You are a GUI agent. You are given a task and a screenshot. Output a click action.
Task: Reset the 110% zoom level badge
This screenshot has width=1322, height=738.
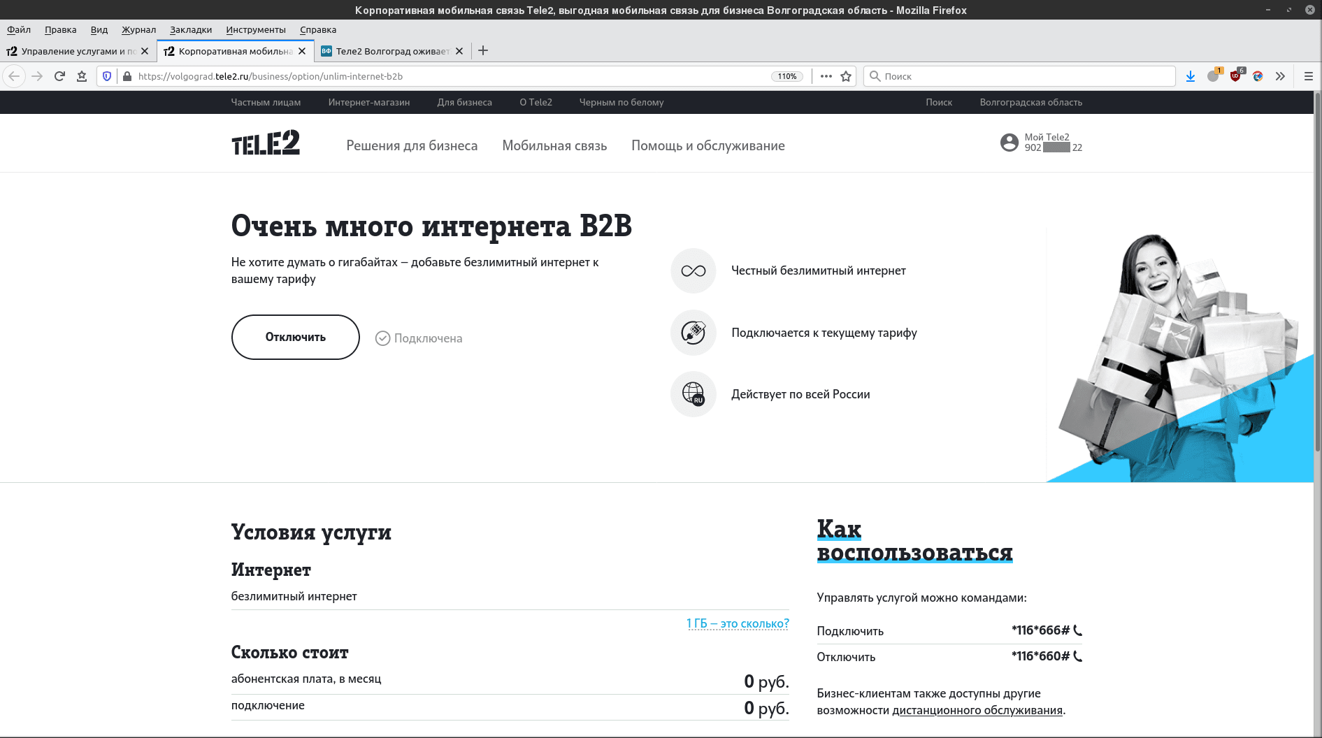[787, 76]
